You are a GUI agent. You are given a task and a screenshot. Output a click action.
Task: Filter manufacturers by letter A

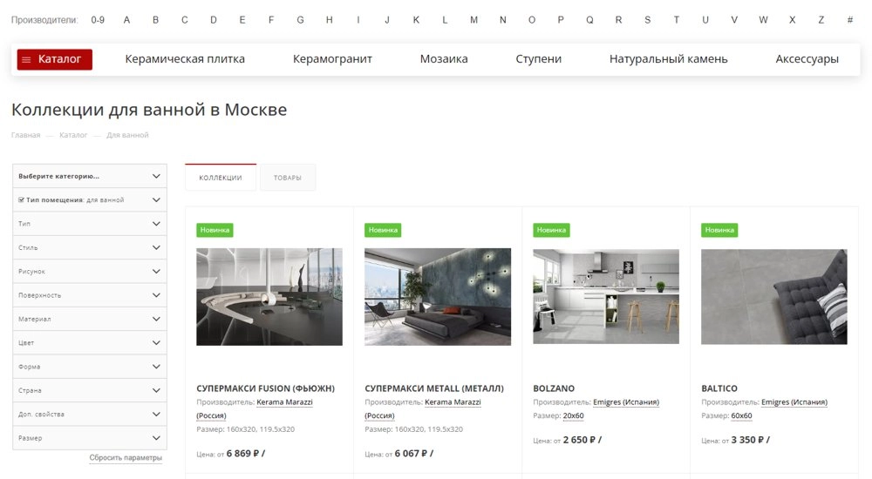[x=126, y=20]
